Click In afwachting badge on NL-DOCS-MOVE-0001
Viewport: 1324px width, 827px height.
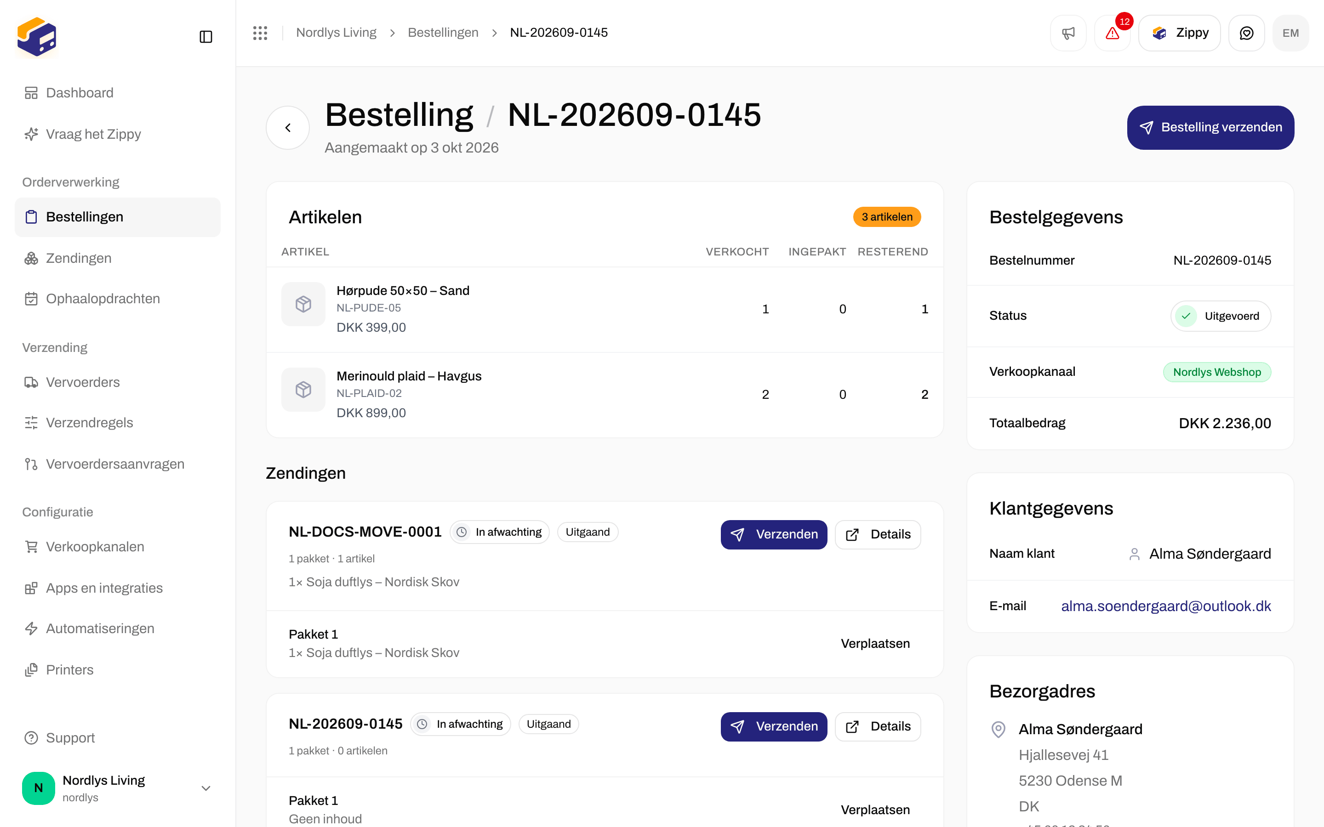(x=500, y=532)
